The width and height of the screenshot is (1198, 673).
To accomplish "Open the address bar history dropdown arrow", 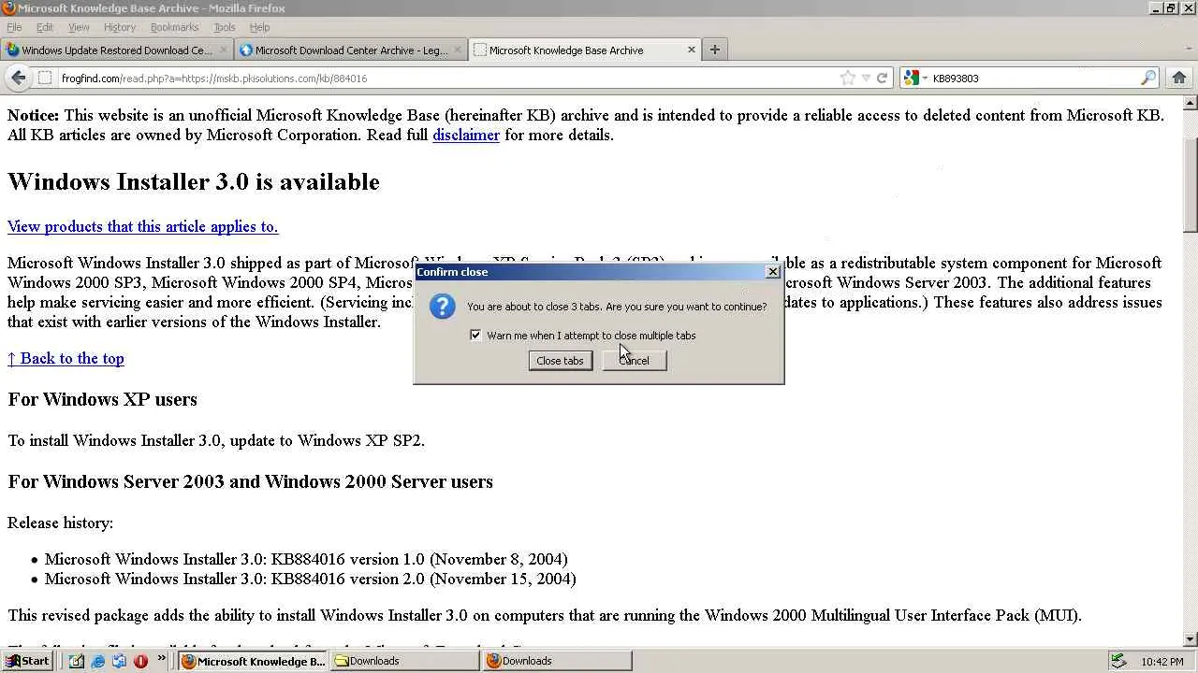I will click(x=866, y=79).
